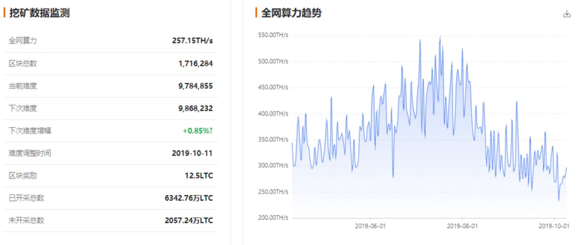578x245 pixels.
Task: Click the 2019-06-01 x-axis date label
Action: [x=370, y=226]
